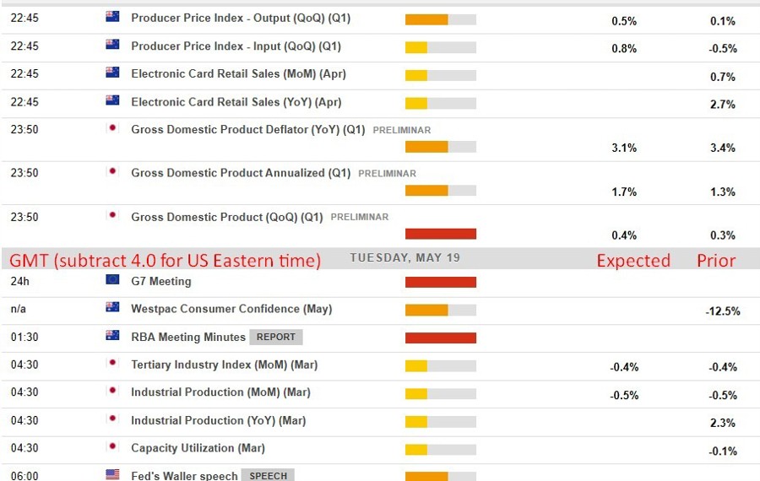Open Gross Domestic Product Deflator (YoY) event
Image resolution: width=760 pixels, height=481 pixels.
[x=248, y=130]
